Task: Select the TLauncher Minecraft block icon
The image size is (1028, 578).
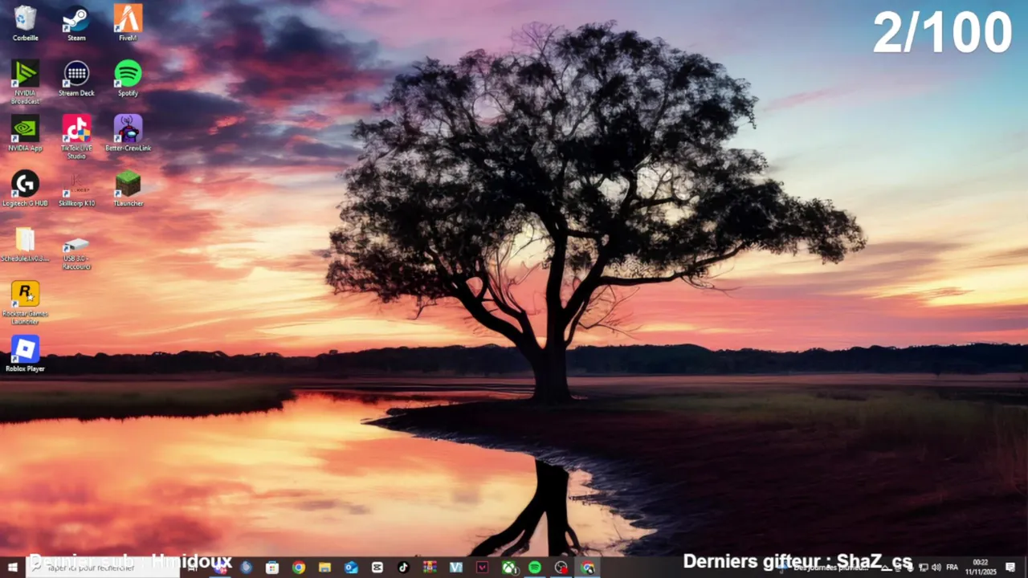Action: [x=128, y=189]
